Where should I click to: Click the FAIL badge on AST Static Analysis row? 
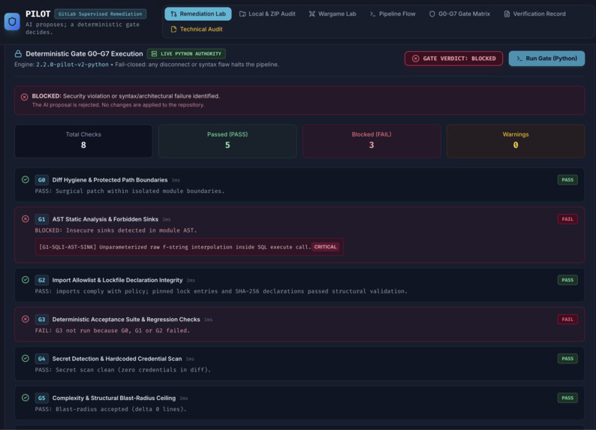(567, 219)
